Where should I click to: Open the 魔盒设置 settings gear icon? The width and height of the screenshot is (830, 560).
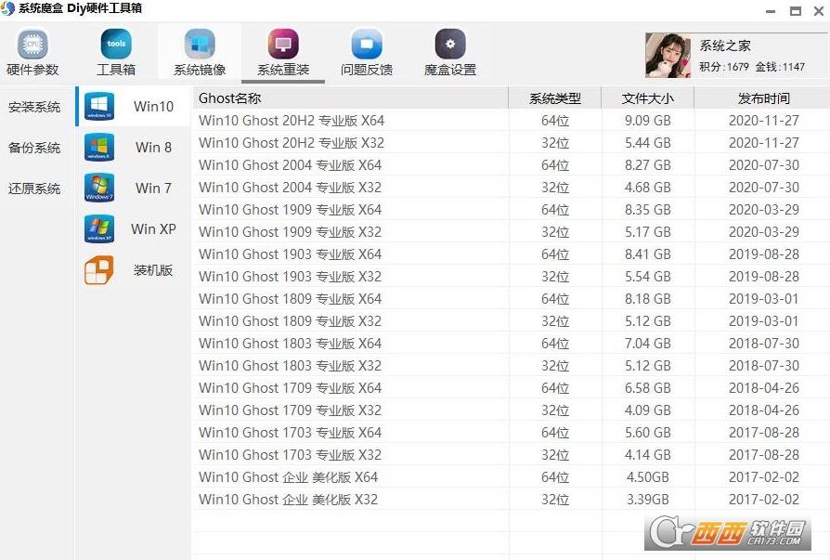(x=450, y=44)
